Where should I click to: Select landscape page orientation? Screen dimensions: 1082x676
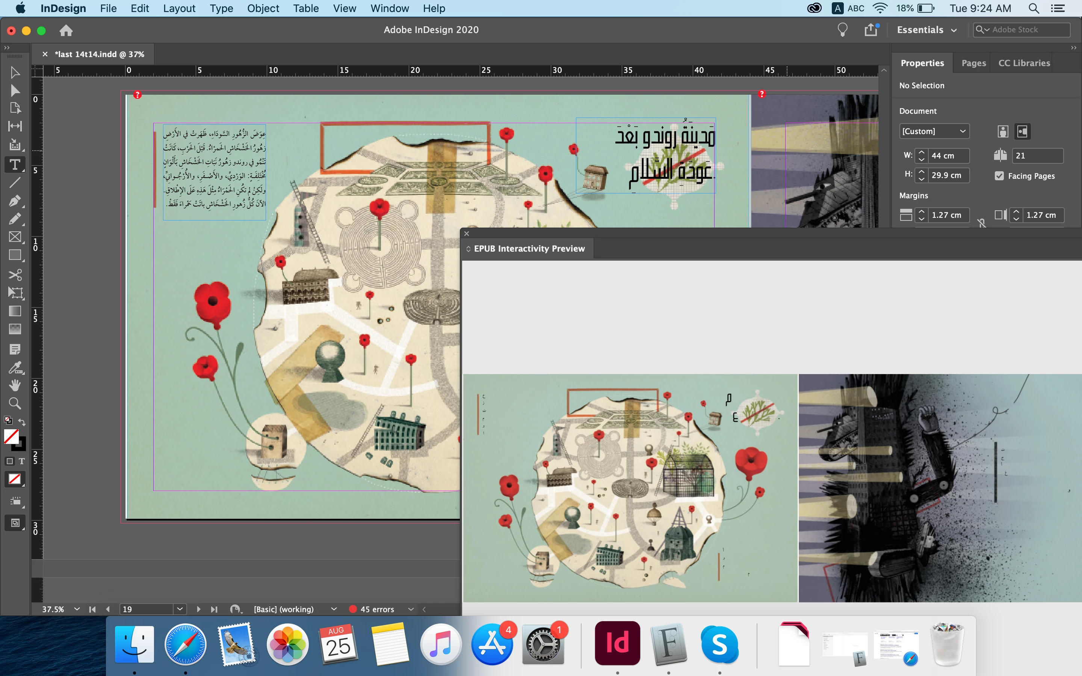(1022, 131)
